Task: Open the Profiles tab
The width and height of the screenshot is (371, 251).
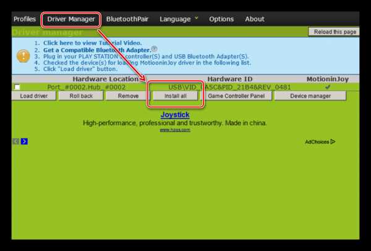Action: [x=25, y=19]
